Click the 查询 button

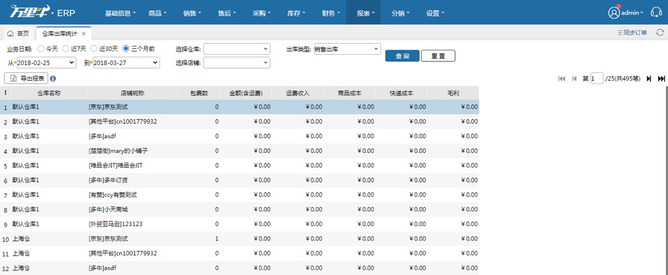pos(402,56)
